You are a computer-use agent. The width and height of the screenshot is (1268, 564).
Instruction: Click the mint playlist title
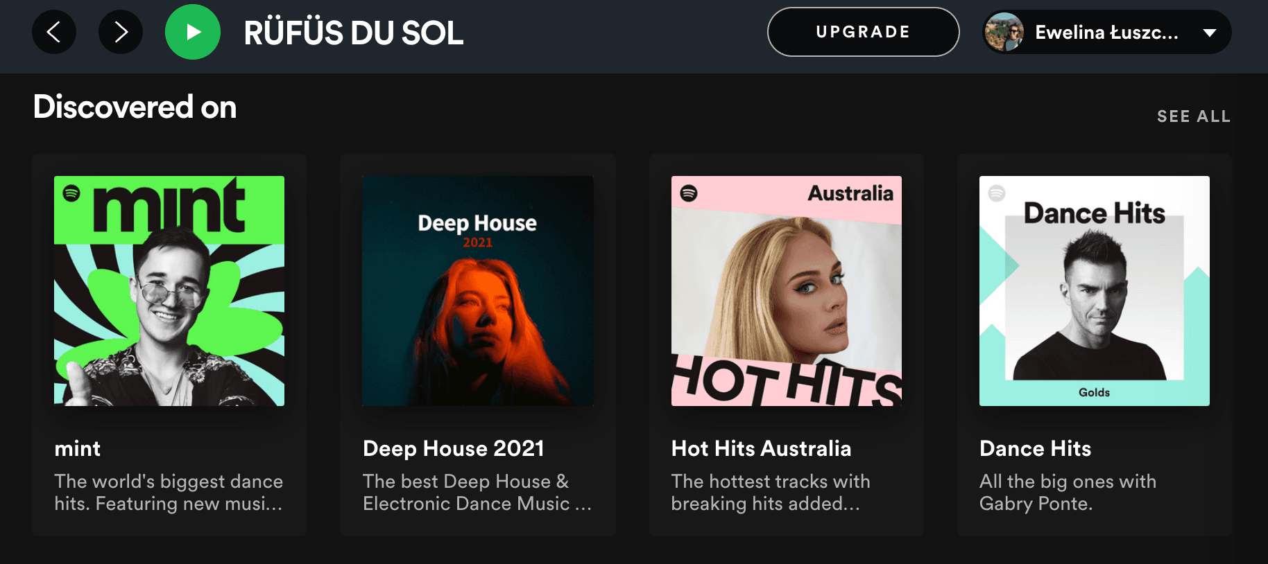(x=78, y=448)
